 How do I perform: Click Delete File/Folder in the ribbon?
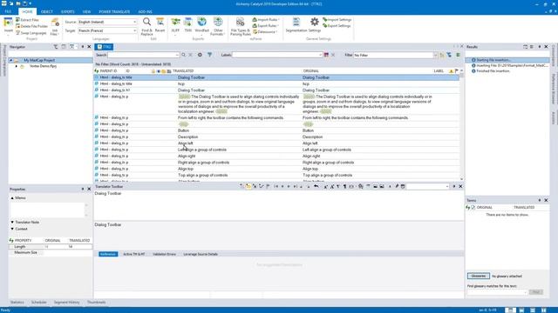pos(31,26)
